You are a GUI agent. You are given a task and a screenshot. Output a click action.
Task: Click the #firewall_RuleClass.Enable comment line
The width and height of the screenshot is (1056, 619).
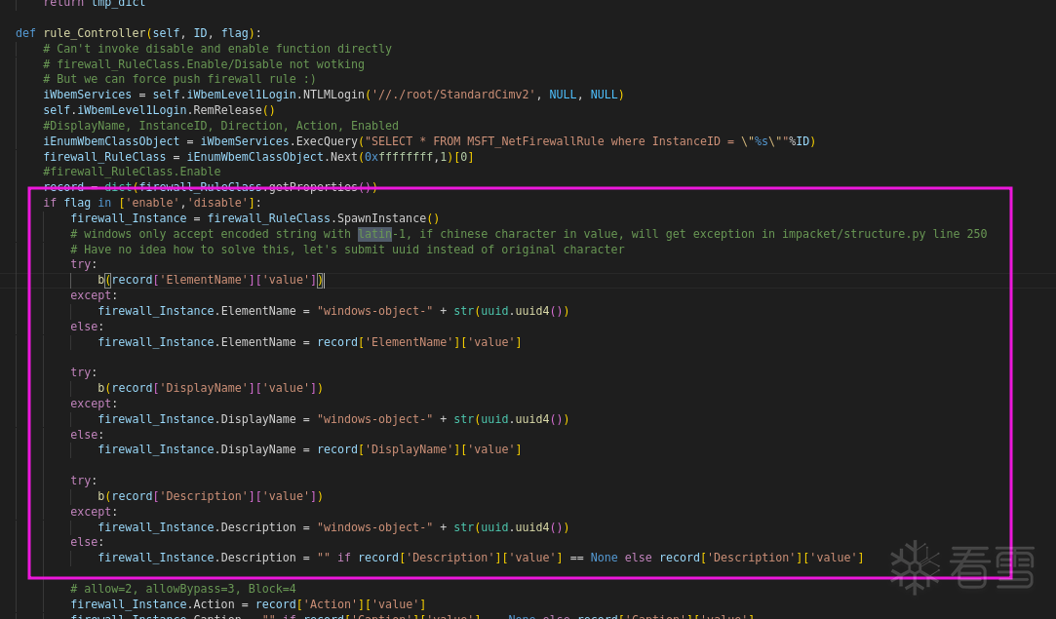coord(132,172)
